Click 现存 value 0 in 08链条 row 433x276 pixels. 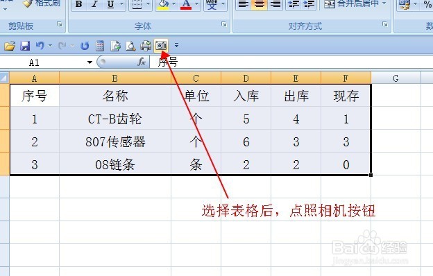coord(346,164)
